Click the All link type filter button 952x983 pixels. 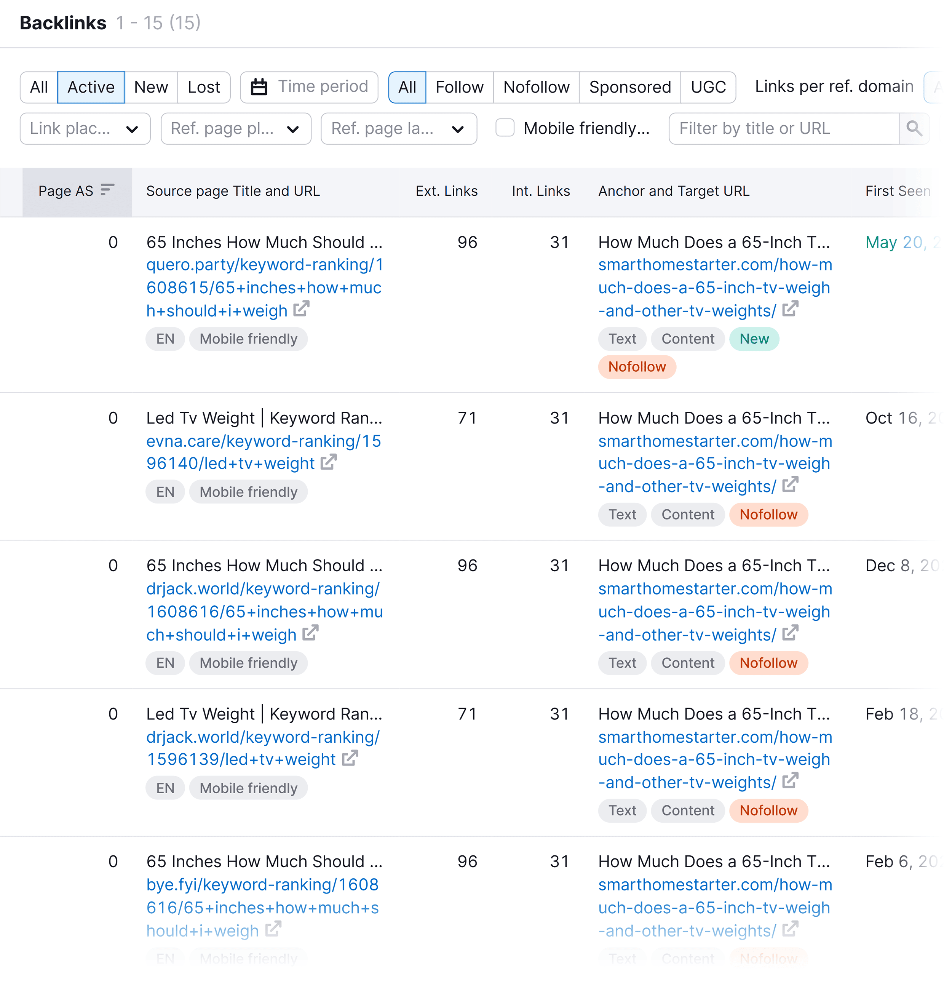tap(406, 86)
